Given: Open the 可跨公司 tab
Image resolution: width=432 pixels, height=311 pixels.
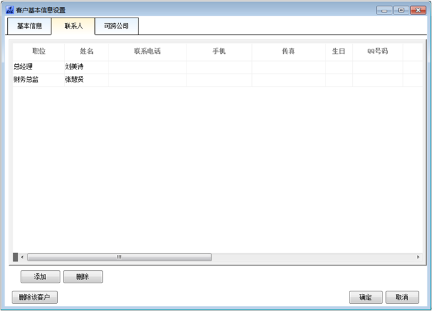Looking at the screenshot, I should [x=116, y=27].
